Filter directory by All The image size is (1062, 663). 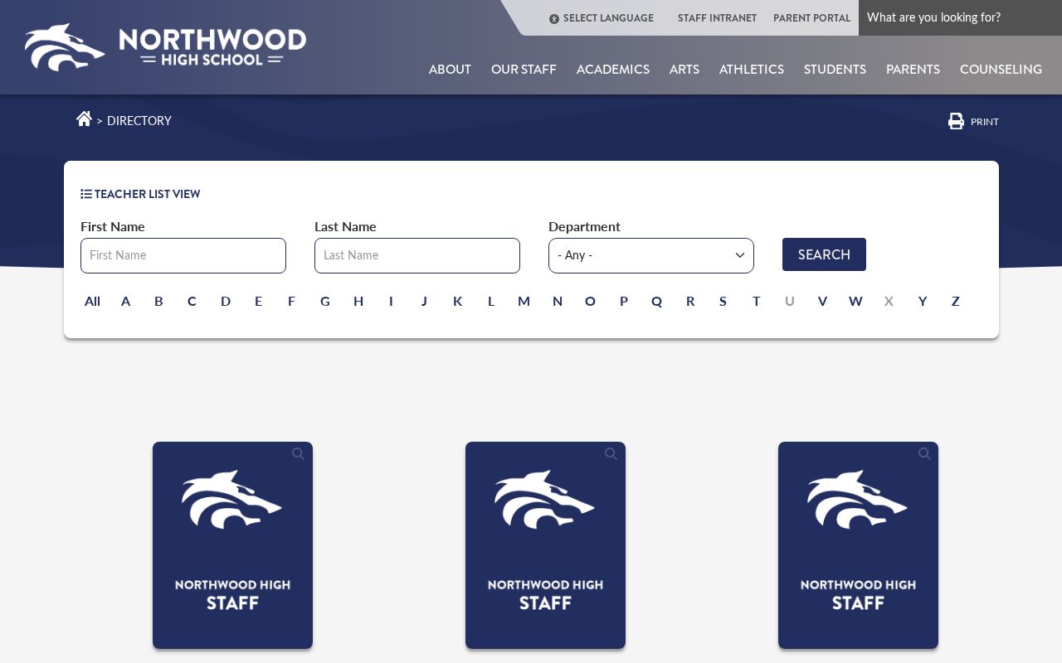(x=92, y=301)
